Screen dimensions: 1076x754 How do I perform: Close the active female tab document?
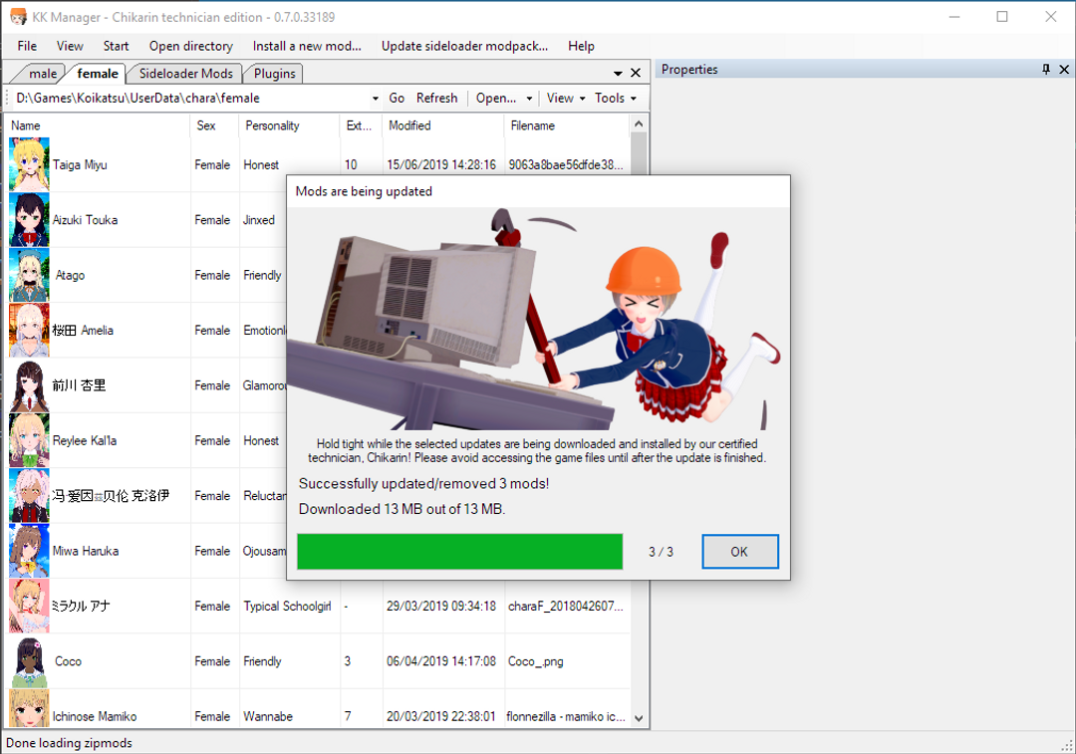coord(636,74)
